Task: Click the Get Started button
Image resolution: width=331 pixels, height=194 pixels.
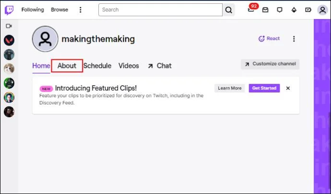Action: coord(264,88)
